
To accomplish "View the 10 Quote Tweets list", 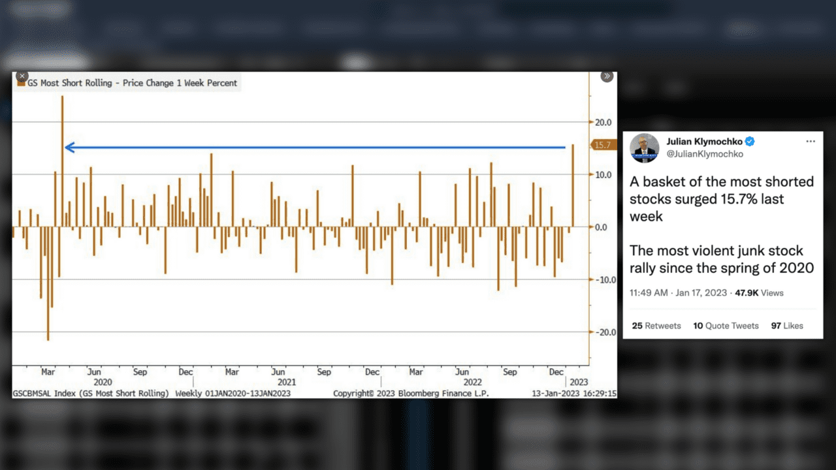I will point(726,326).
